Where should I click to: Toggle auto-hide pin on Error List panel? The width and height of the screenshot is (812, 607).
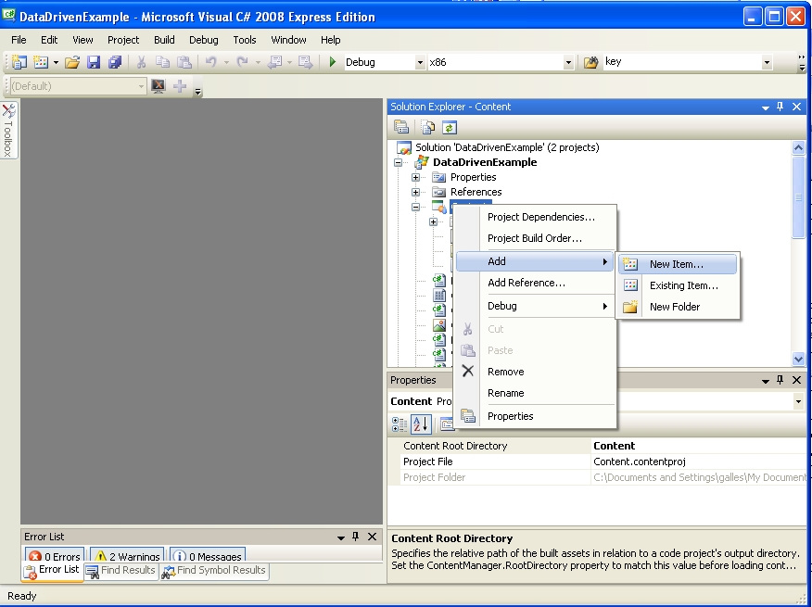355,537
